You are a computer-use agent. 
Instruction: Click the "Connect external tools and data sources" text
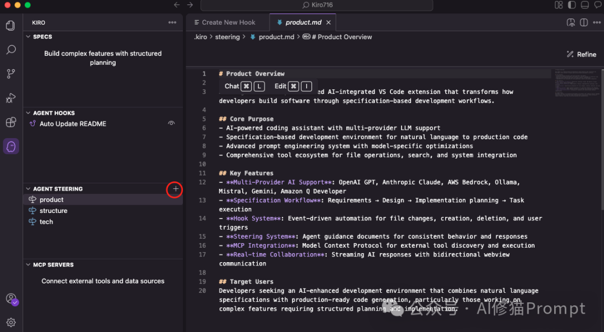[x=103, y=281]
